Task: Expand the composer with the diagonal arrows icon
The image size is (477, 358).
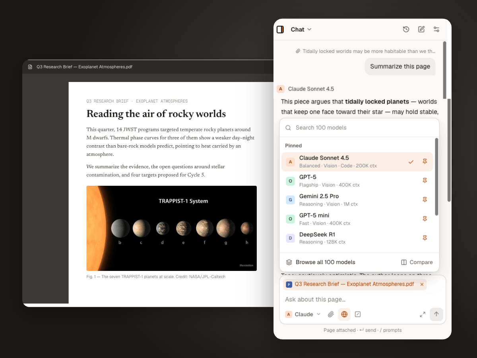Action: (x=423, y=314)
